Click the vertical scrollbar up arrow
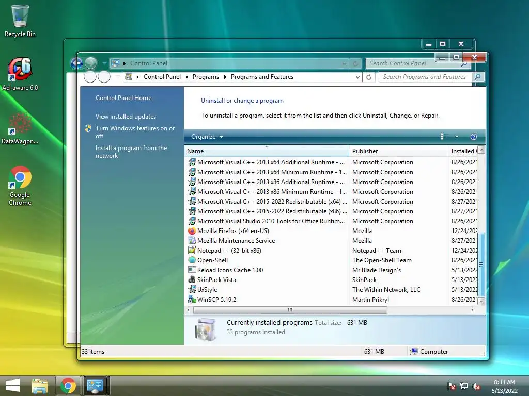529x396 pixels. [x=481, y=150]
